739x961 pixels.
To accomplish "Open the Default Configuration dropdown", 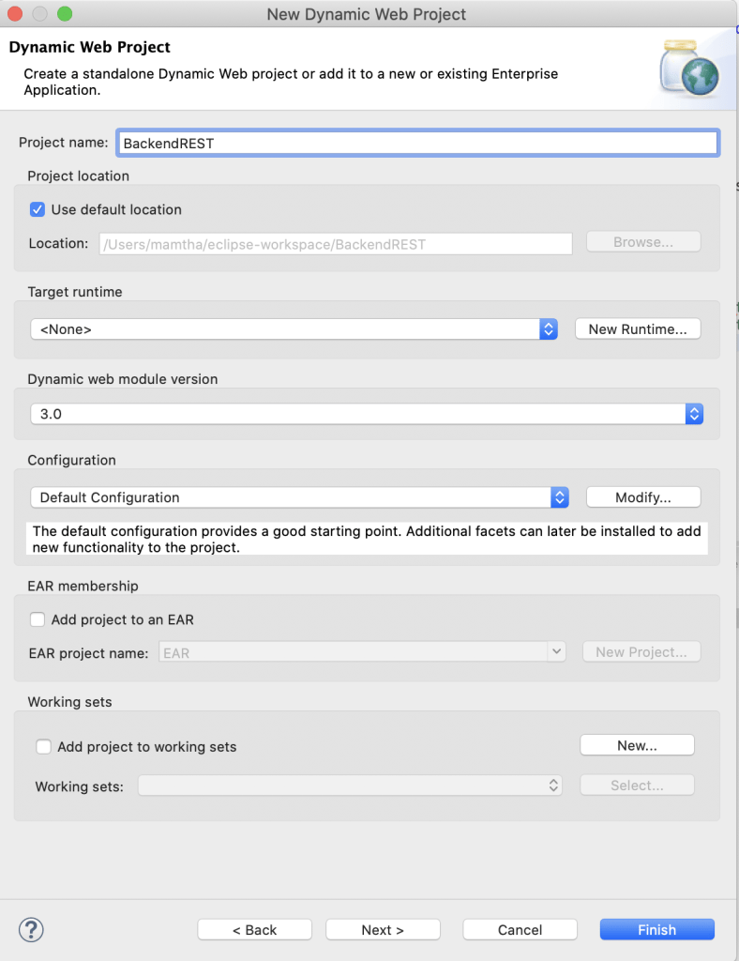I will 298,497.
